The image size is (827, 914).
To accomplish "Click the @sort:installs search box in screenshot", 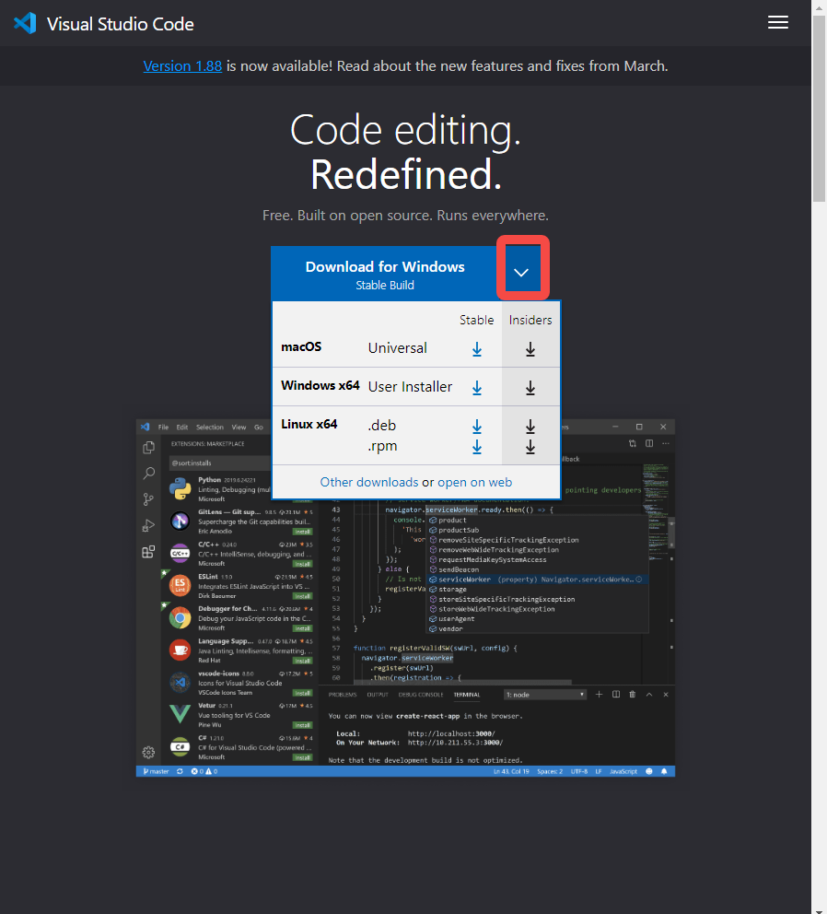I will pyautogui.click(x=219, y=463).
